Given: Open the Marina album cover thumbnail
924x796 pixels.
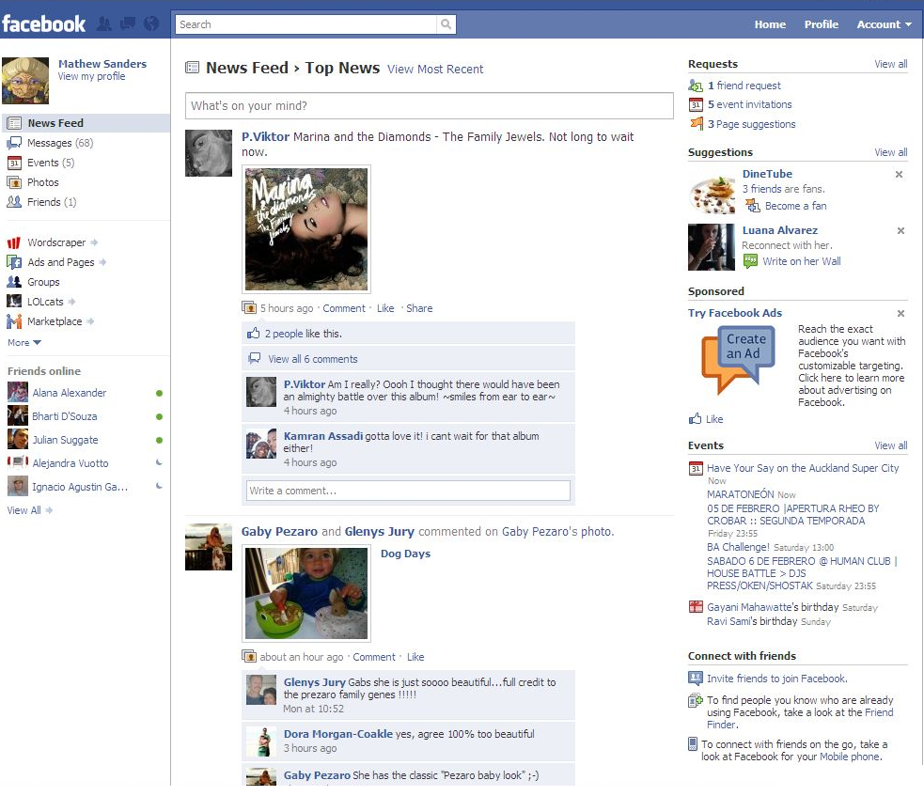Looking at the screenshot, I should click(x=306, y=229).
